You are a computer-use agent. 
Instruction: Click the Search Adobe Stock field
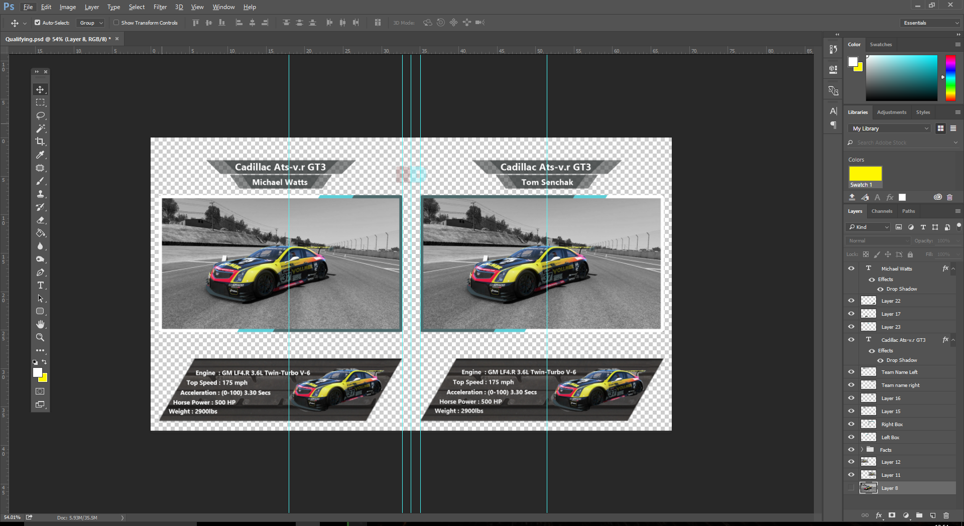903,143
